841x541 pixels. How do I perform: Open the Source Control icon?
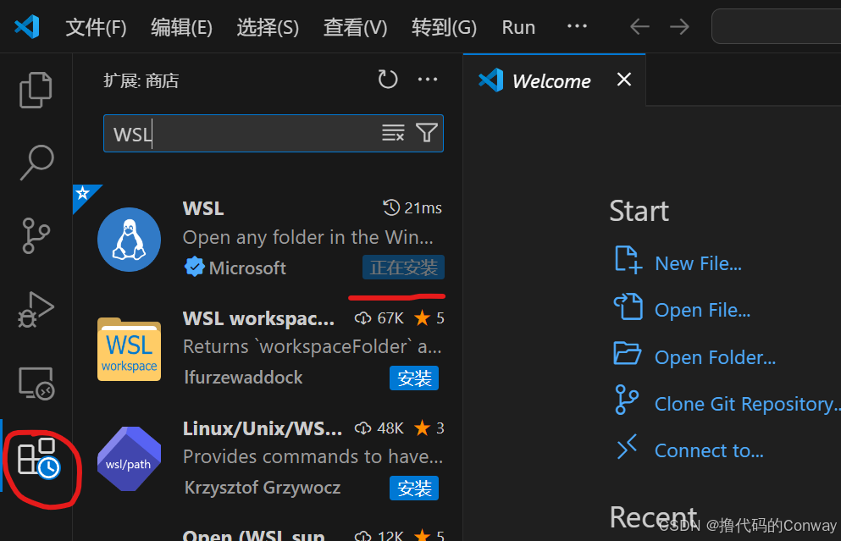coord(35,235)
